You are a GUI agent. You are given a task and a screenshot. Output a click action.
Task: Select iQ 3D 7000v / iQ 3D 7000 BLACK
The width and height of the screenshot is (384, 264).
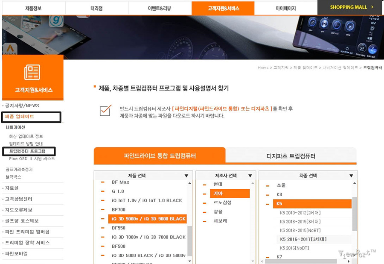pos(148,237)
